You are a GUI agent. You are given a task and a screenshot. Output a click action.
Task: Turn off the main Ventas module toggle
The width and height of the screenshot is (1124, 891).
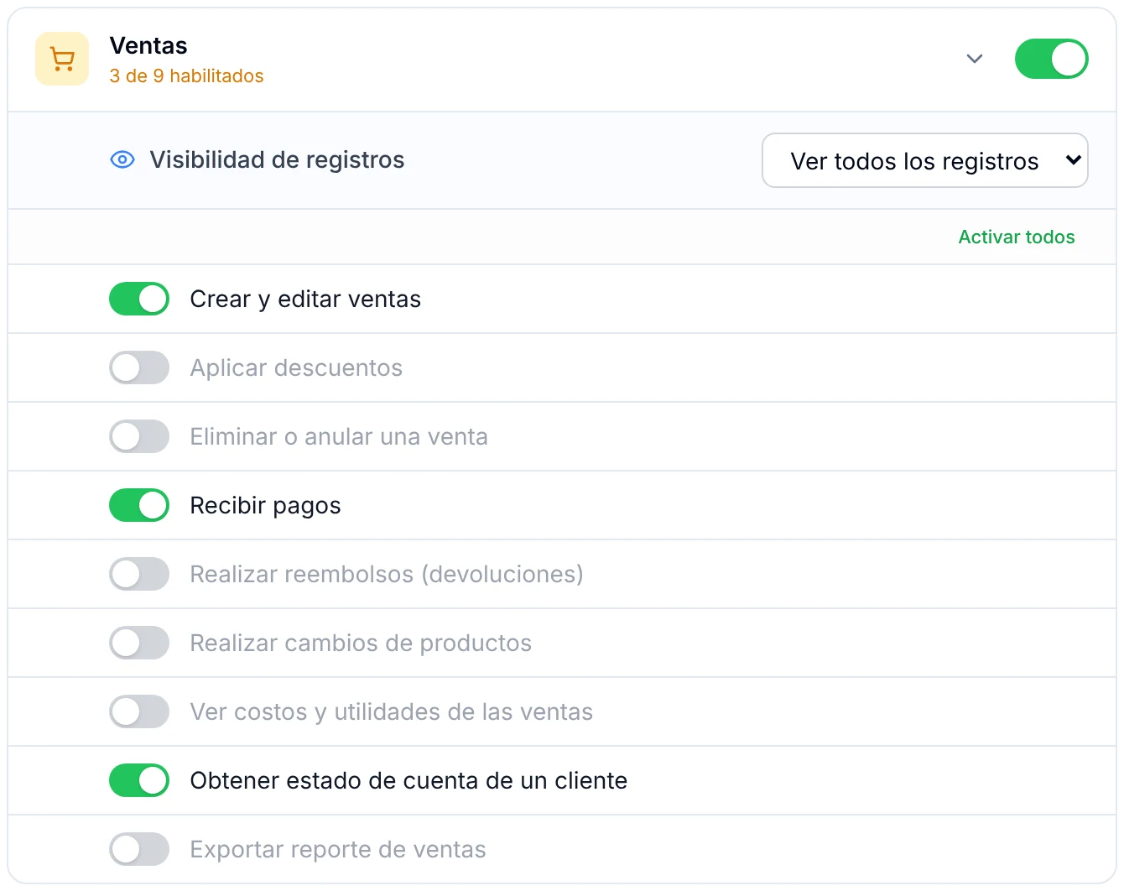[x=1051, y=59]
